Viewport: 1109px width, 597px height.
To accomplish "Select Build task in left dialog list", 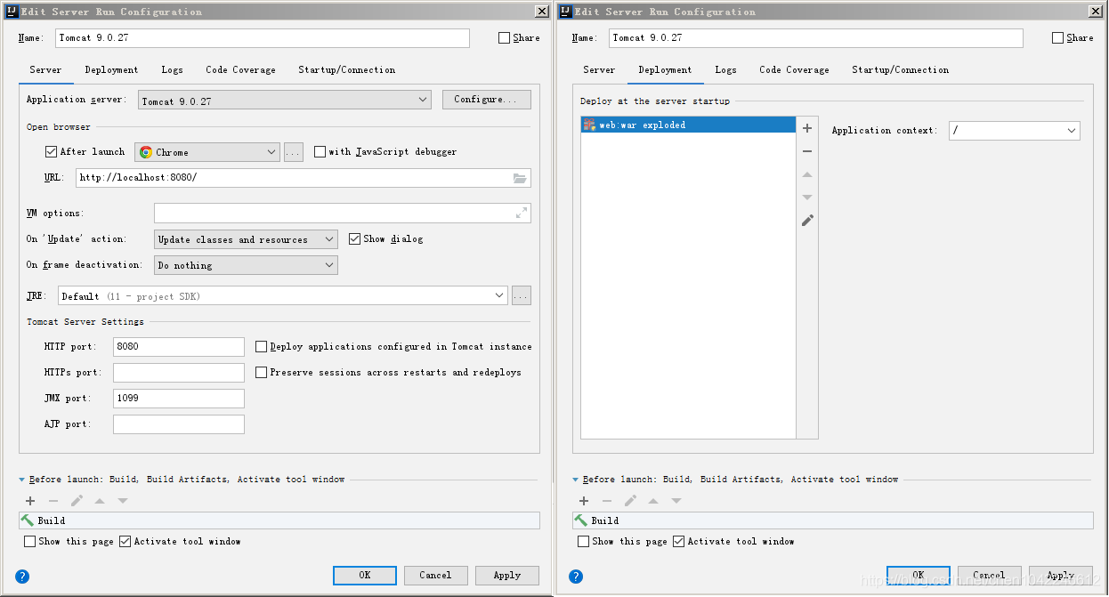I will (279, 520).
